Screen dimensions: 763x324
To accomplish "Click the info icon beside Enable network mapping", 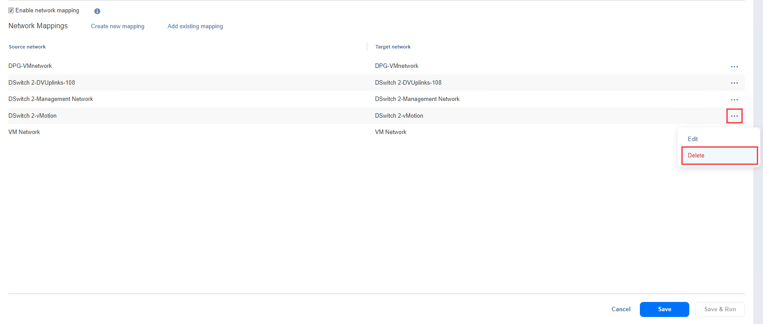I will [97, 11].
